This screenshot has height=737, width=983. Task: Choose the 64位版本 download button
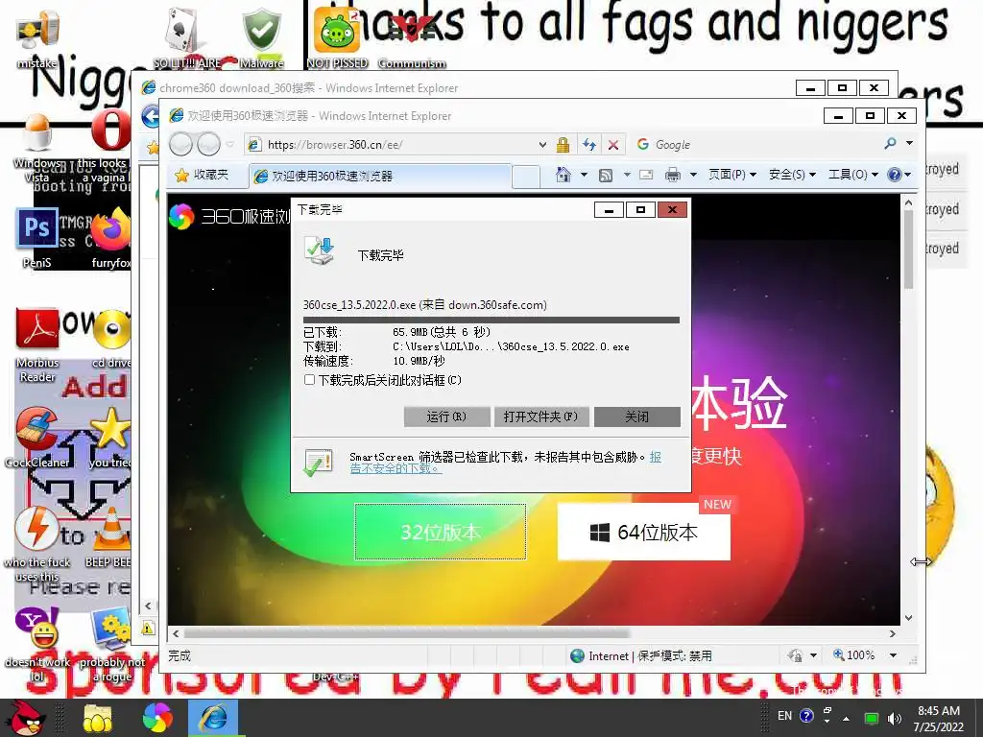pyautogui.click(x=644, y=532)
